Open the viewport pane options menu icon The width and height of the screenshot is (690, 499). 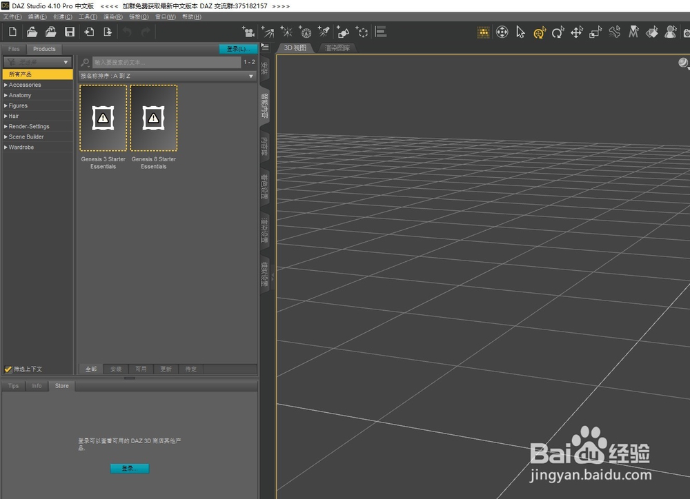click(x=265, y=47)
